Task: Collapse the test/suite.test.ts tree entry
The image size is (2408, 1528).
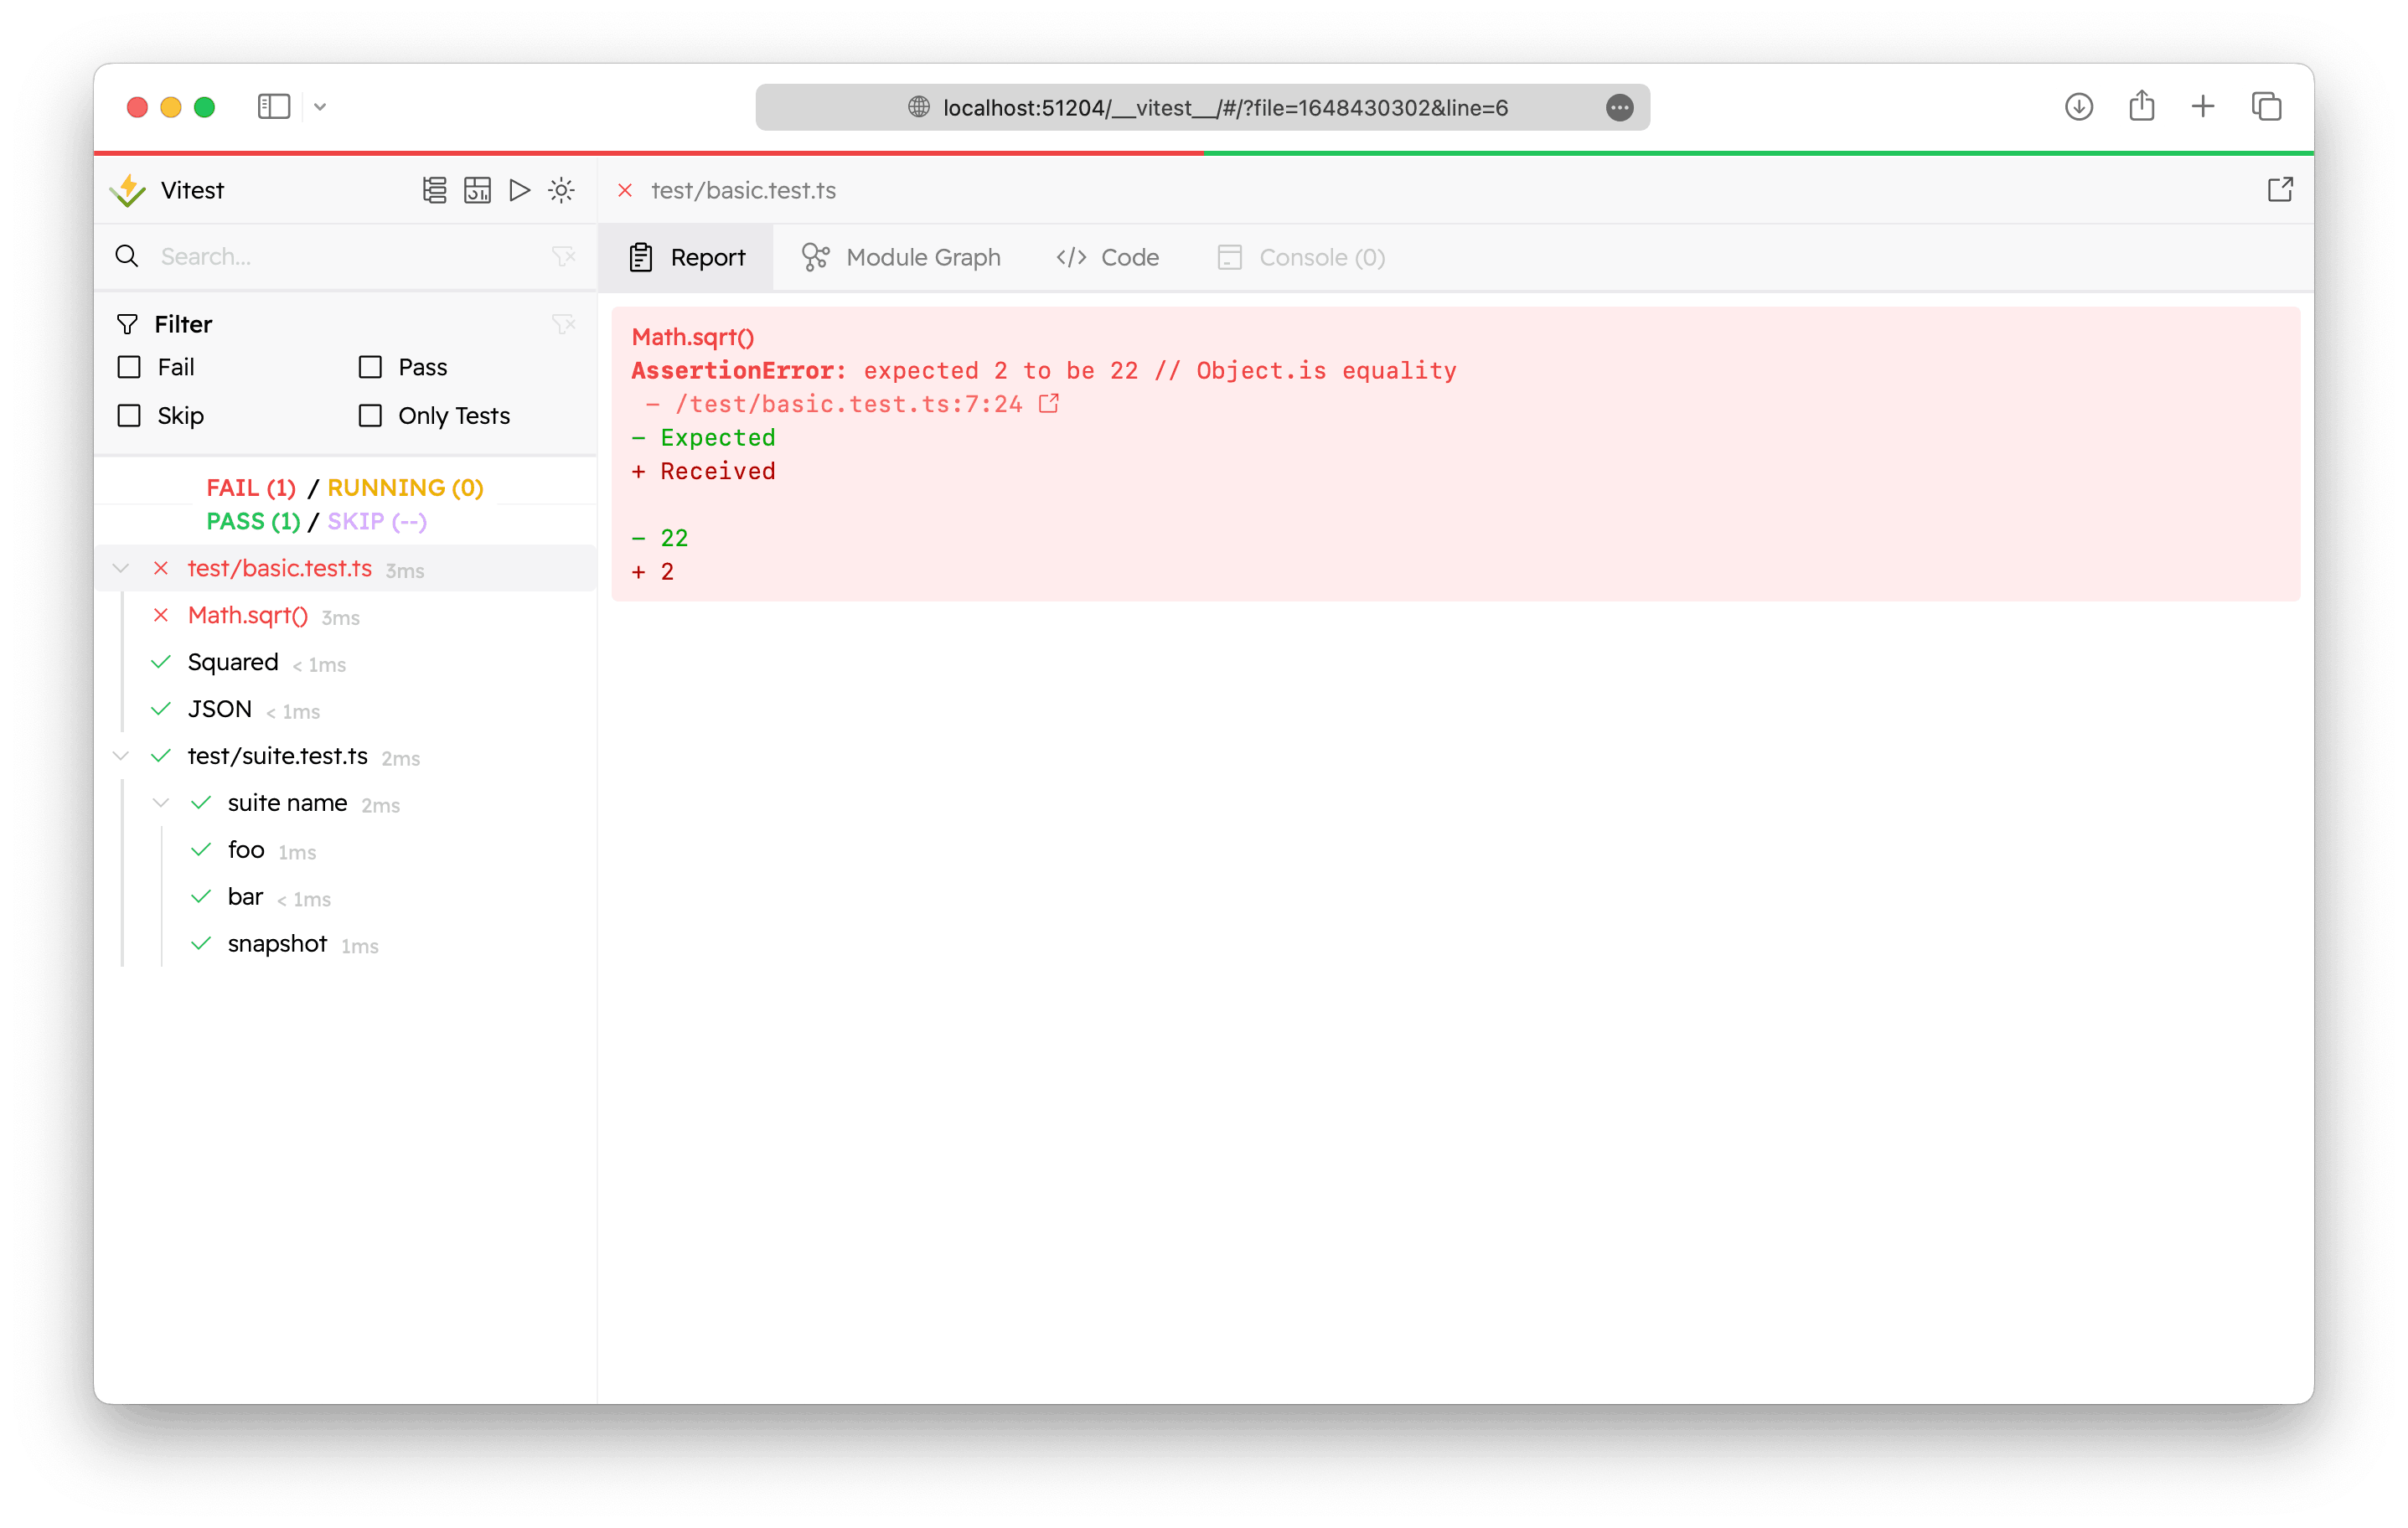Action: 120,756
